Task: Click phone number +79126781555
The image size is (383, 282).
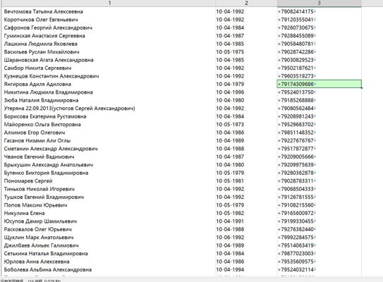Action: click(296, 197)
